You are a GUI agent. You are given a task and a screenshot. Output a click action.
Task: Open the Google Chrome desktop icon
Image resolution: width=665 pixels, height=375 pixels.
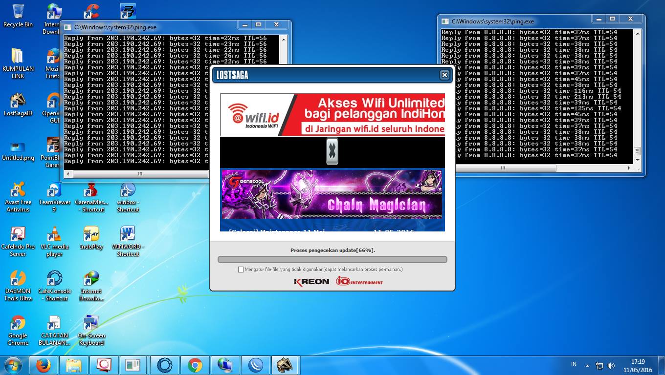(18, 331)
